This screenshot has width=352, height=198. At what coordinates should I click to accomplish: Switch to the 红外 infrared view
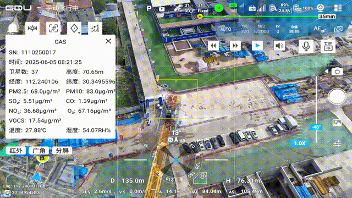point(16,150)
